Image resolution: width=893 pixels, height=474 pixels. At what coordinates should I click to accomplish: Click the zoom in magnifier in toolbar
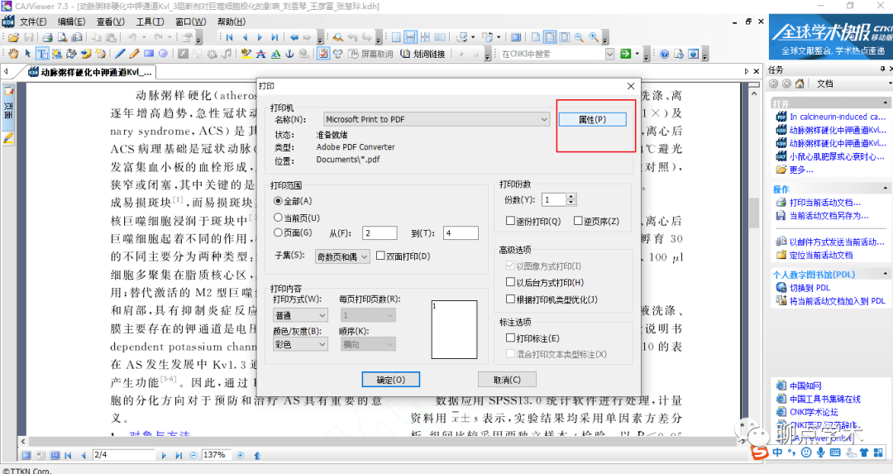pos(594,37)
